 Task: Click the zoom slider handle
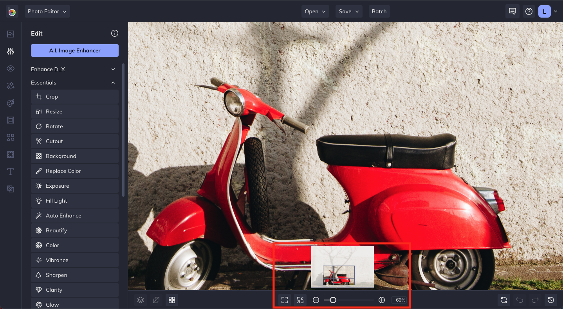click(333, 300)
